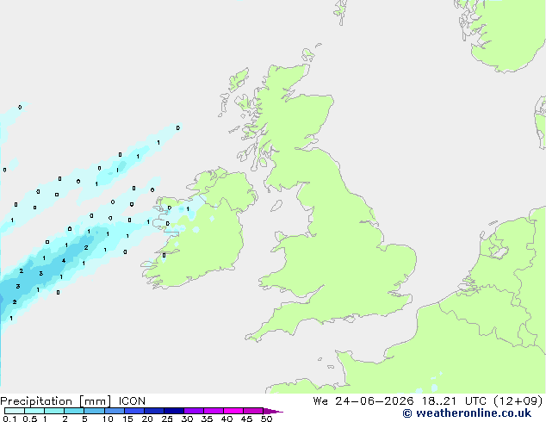Click the legend label 0.5

click(x=30, y=419)
